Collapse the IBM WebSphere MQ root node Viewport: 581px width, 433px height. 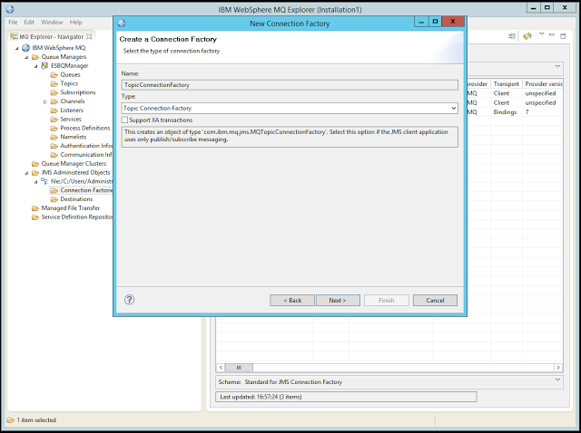(x=16, y=48)
